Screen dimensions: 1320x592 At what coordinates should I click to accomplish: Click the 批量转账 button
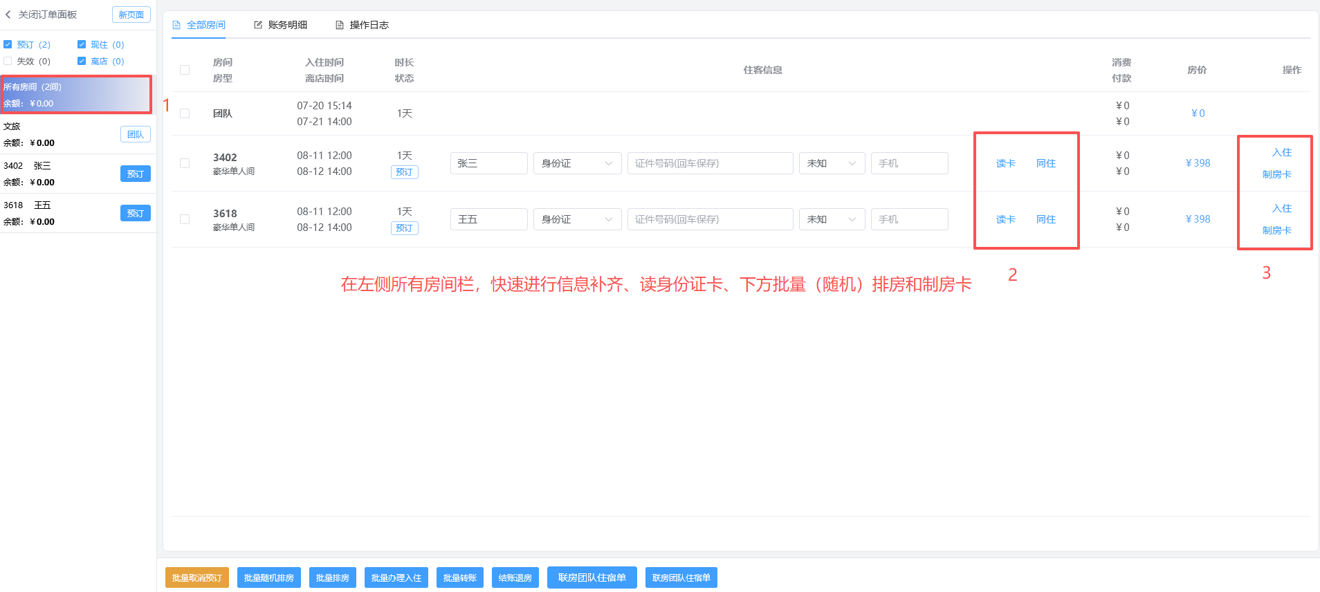(x=460, y=577)
